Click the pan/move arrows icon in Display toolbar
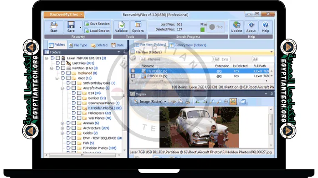Screen dimensions: 318x178 (x=226, y=102)
